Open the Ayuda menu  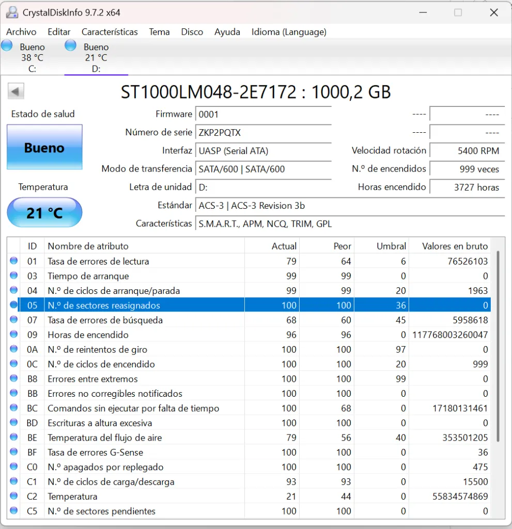227,32
